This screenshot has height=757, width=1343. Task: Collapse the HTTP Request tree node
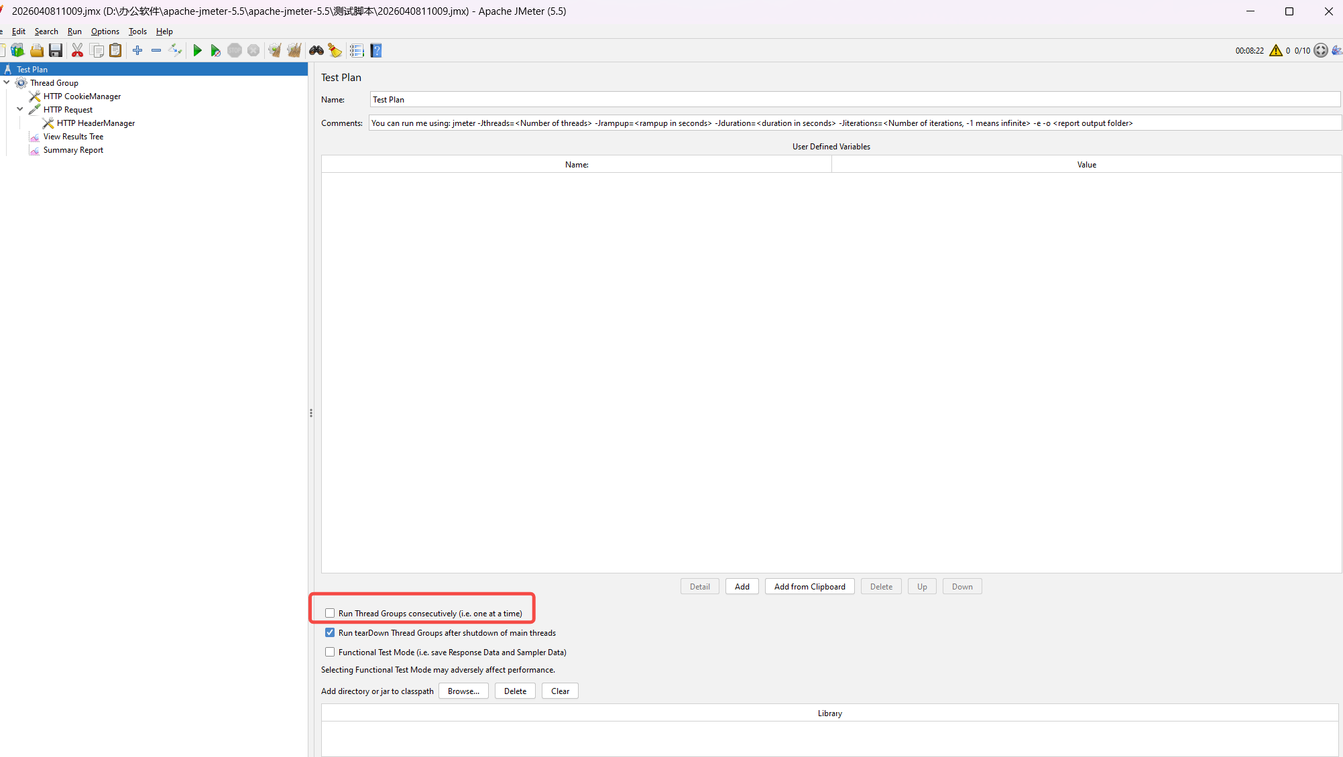pos(20,109)
